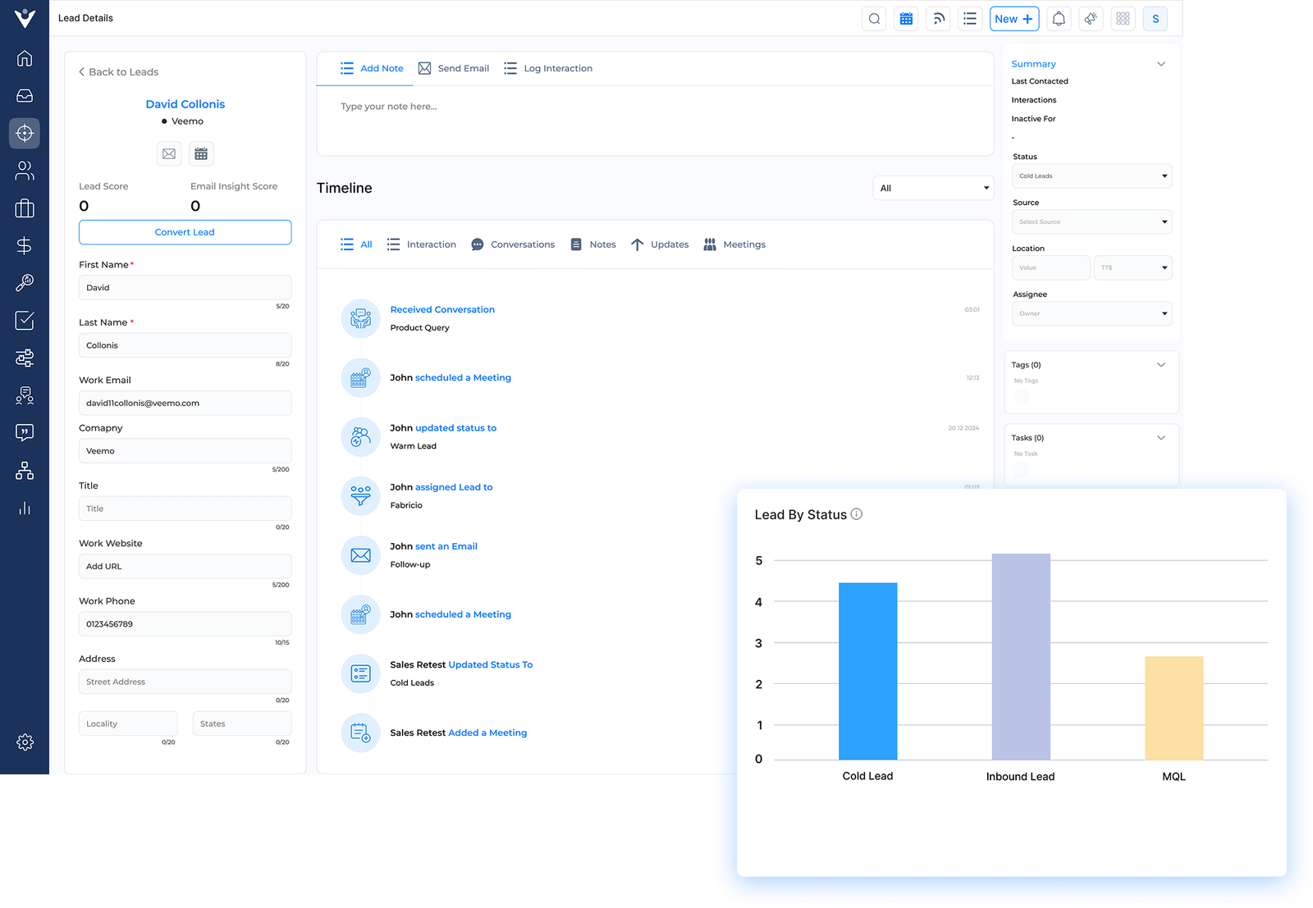Open the apps grid icon

(x=1123, y=19)
